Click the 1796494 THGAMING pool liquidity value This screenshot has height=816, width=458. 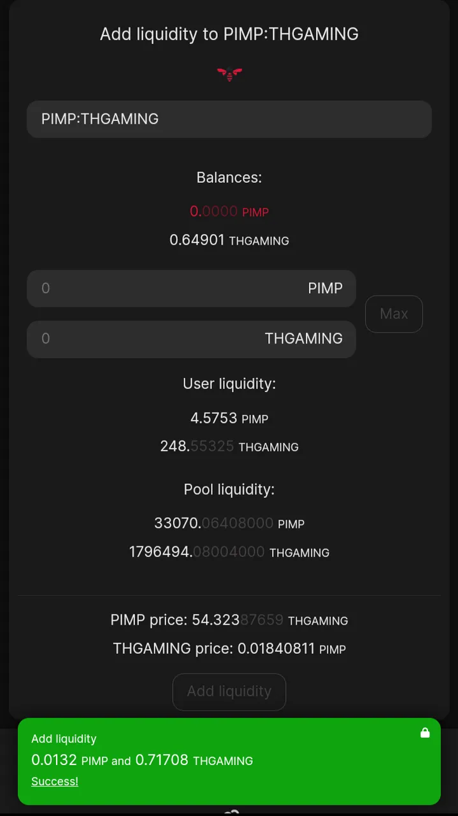(x=229, y=552)
